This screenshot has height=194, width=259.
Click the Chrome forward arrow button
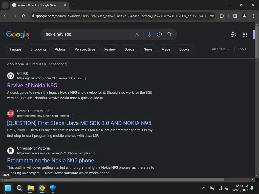[x=14, y=16]
